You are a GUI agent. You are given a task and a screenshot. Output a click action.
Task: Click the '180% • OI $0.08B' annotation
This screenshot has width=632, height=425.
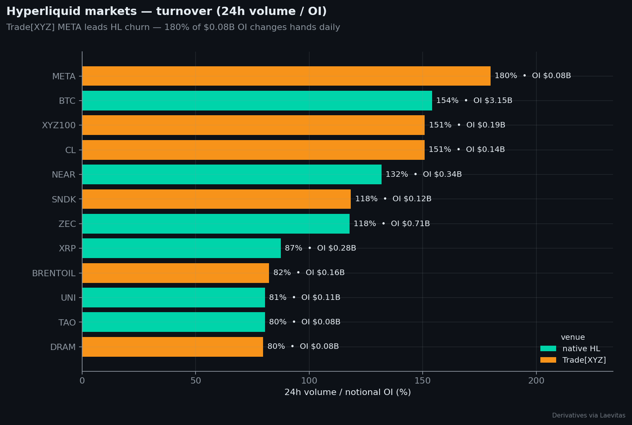(x=533, y=76)
